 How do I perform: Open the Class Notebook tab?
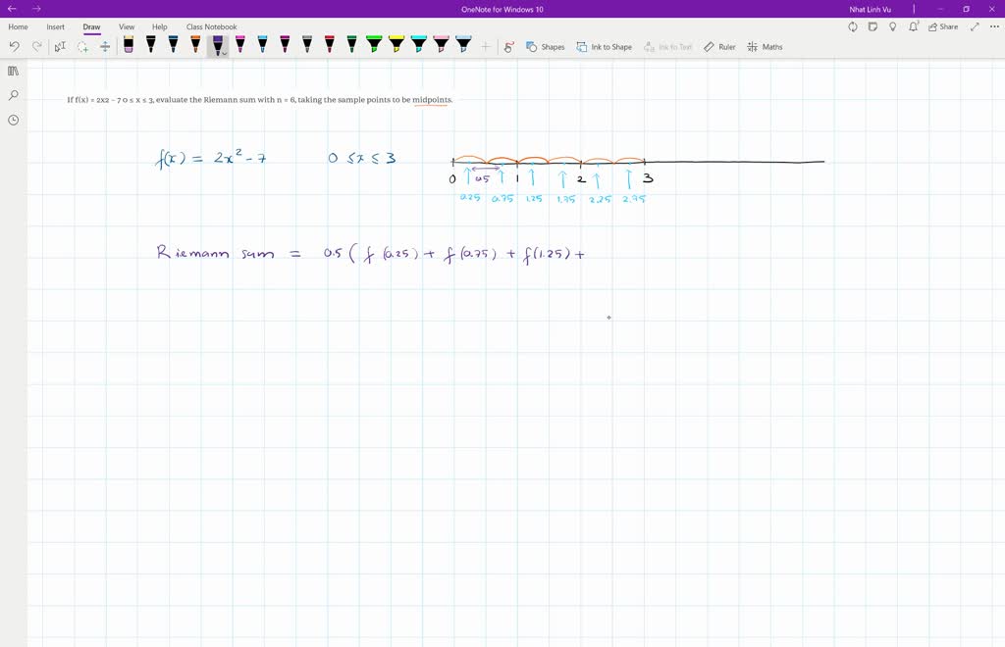(x=212, y=26)
